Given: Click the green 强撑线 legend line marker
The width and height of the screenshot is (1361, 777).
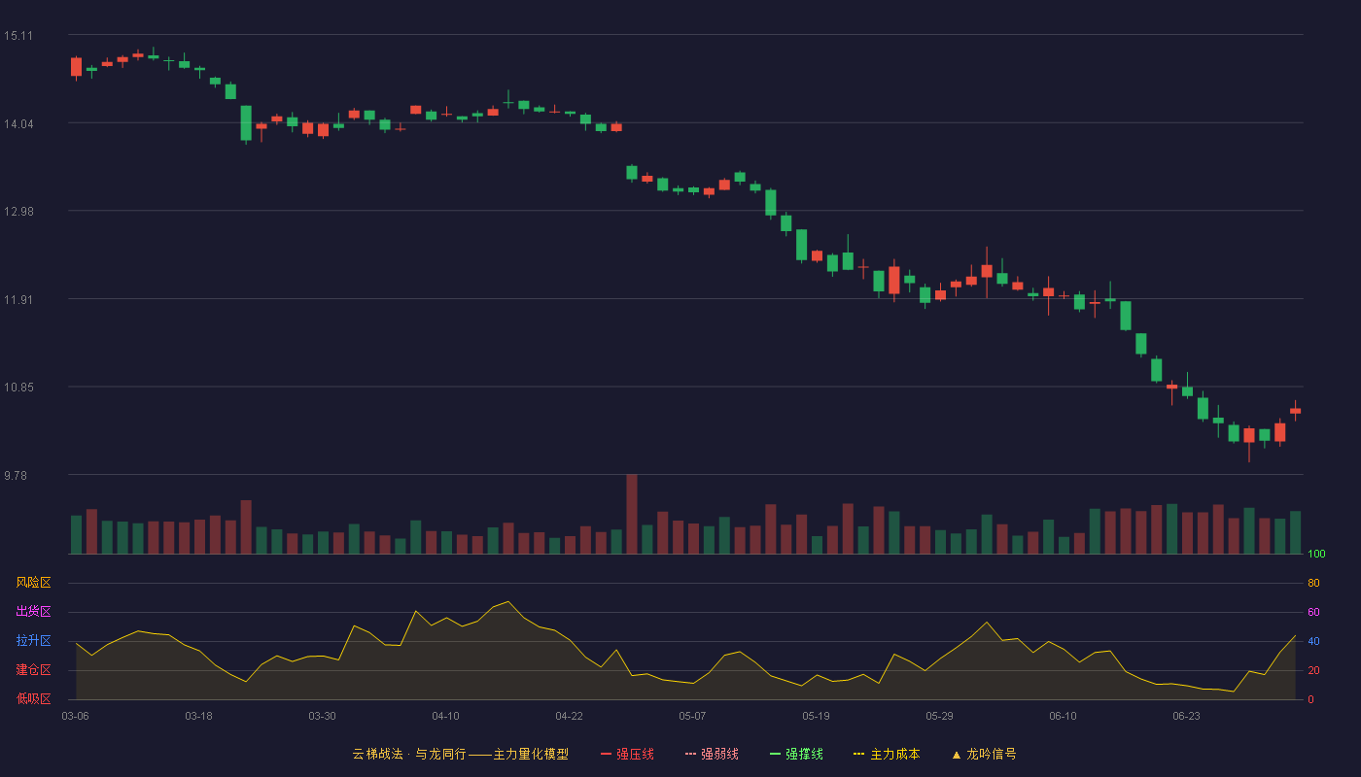Looking at the screenshot, I should (776, 754).
